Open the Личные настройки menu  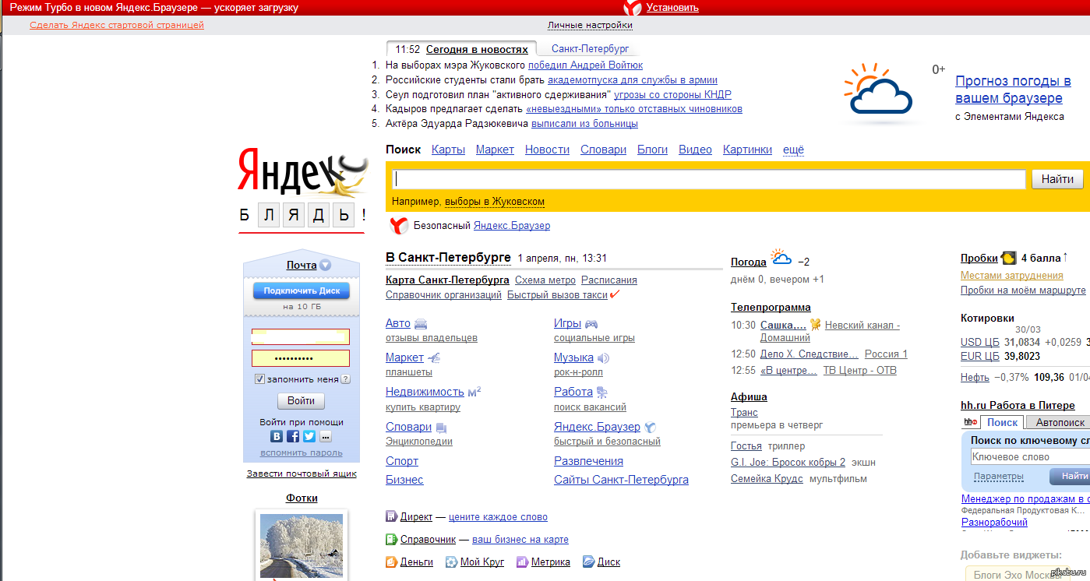[x=590, y=25]
